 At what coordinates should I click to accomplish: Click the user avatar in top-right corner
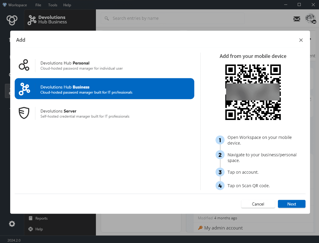click(x=310, y=19)
